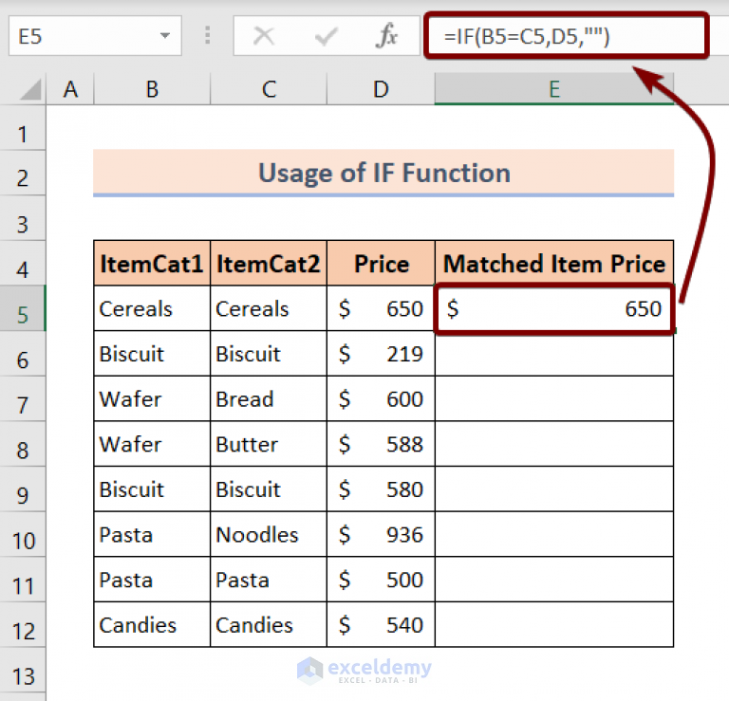Select column A header
Image resolution: width=729 pixels, height=701 pixels.
pyautogui.click(x=70, y=89)
